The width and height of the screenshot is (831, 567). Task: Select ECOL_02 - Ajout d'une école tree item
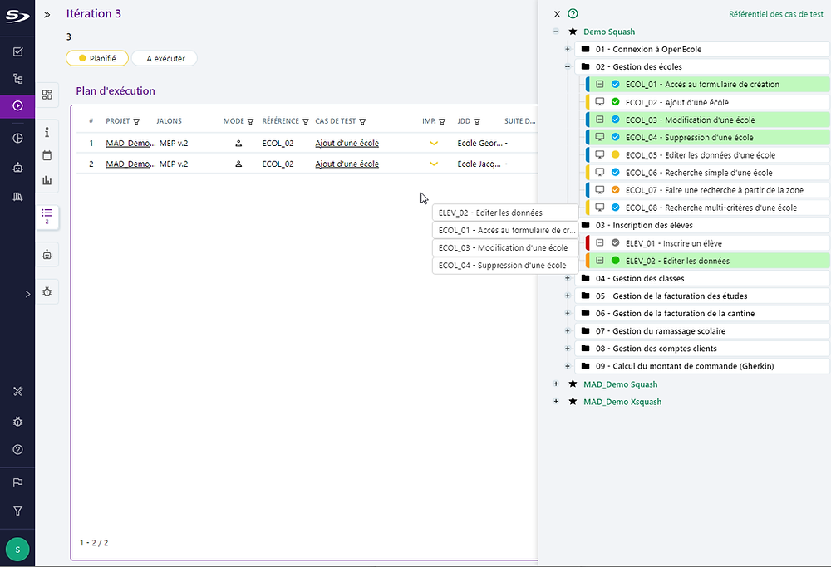pyautogui.click(x=707, y=102)
